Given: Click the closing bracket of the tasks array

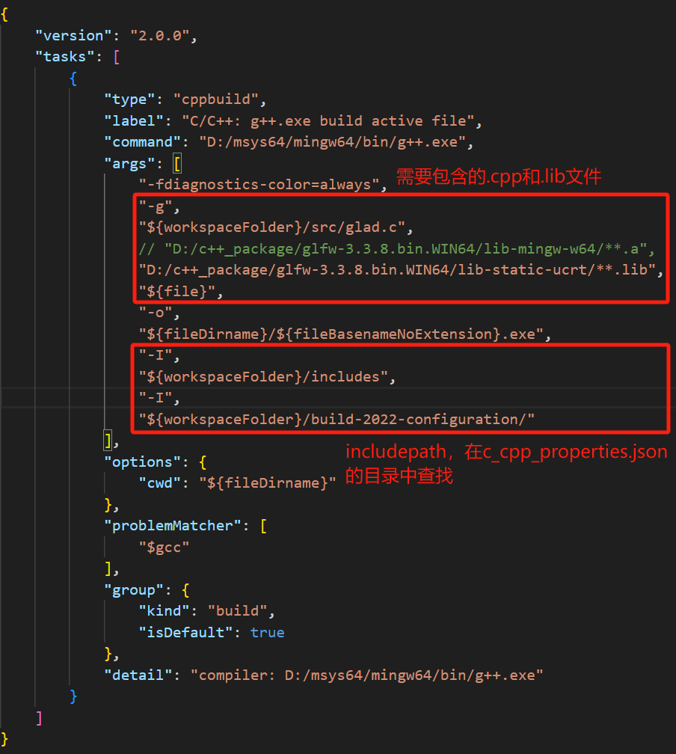Looking at the screenshot, I should tap(39, 718).
